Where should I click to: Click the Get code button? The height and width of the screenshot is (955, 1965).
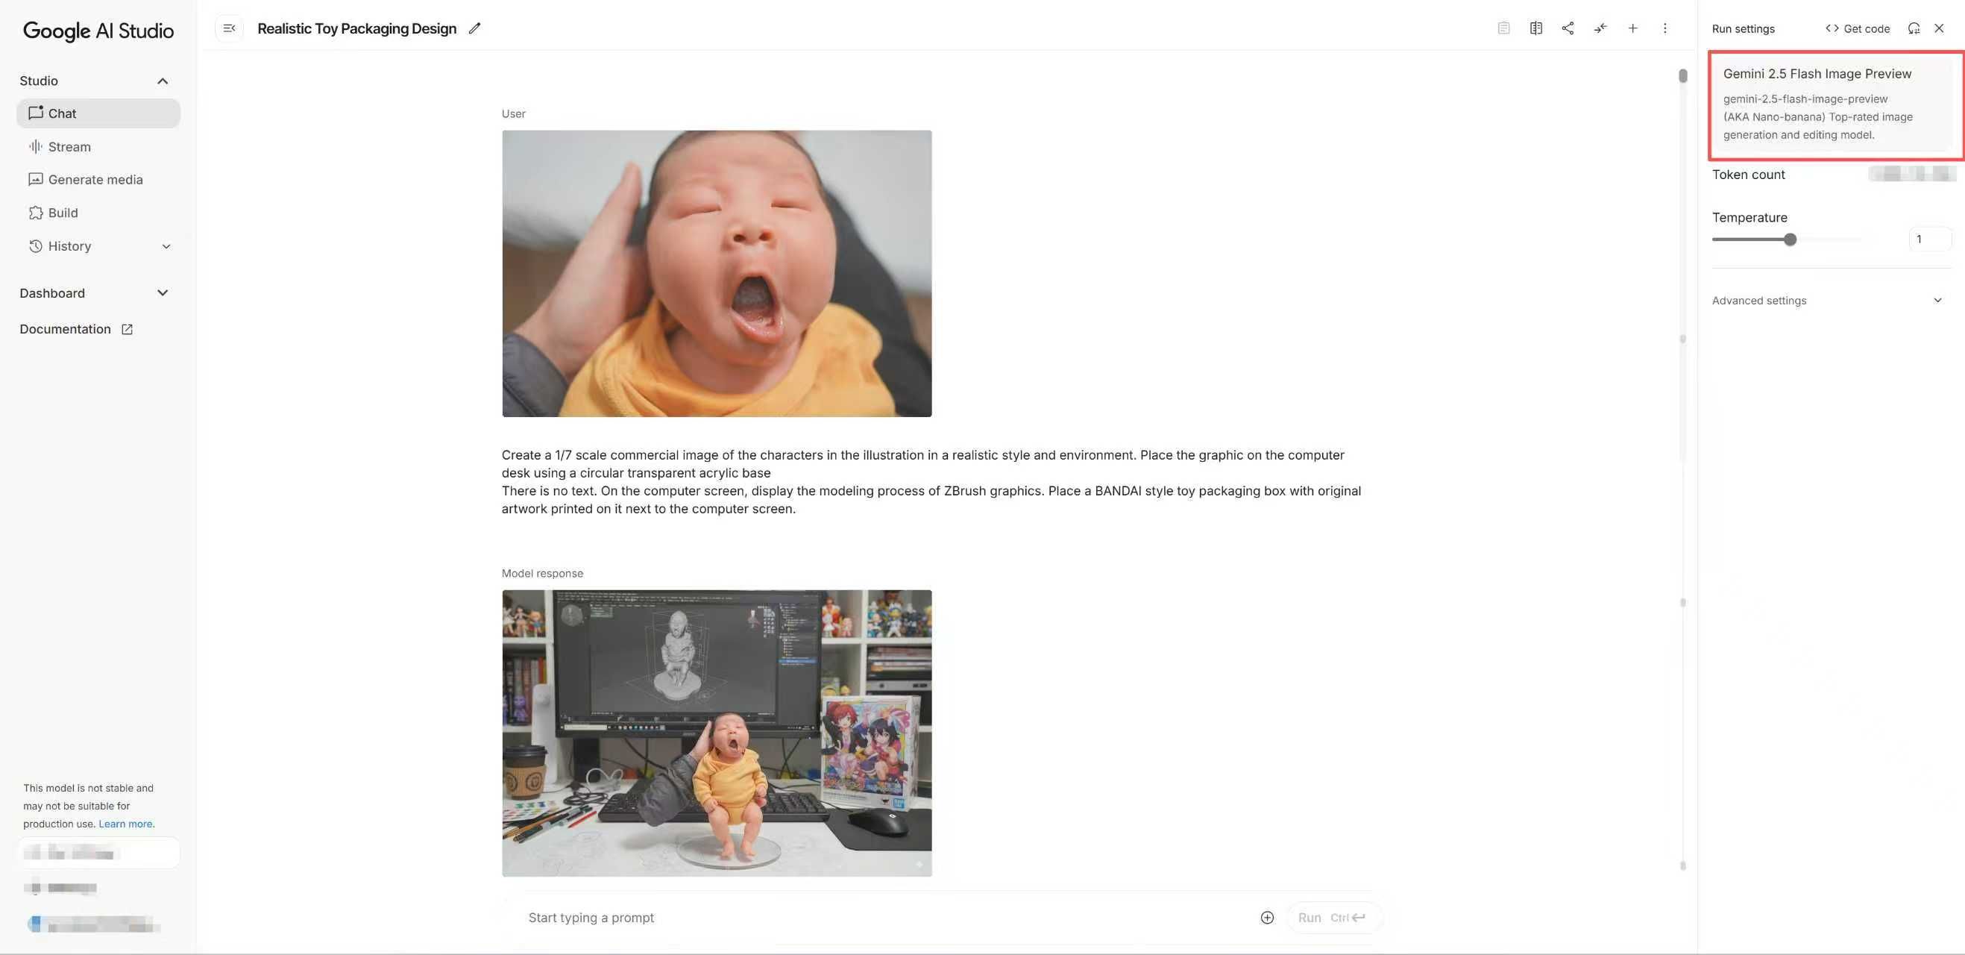pyautogui.click(x=1858, y=28)
